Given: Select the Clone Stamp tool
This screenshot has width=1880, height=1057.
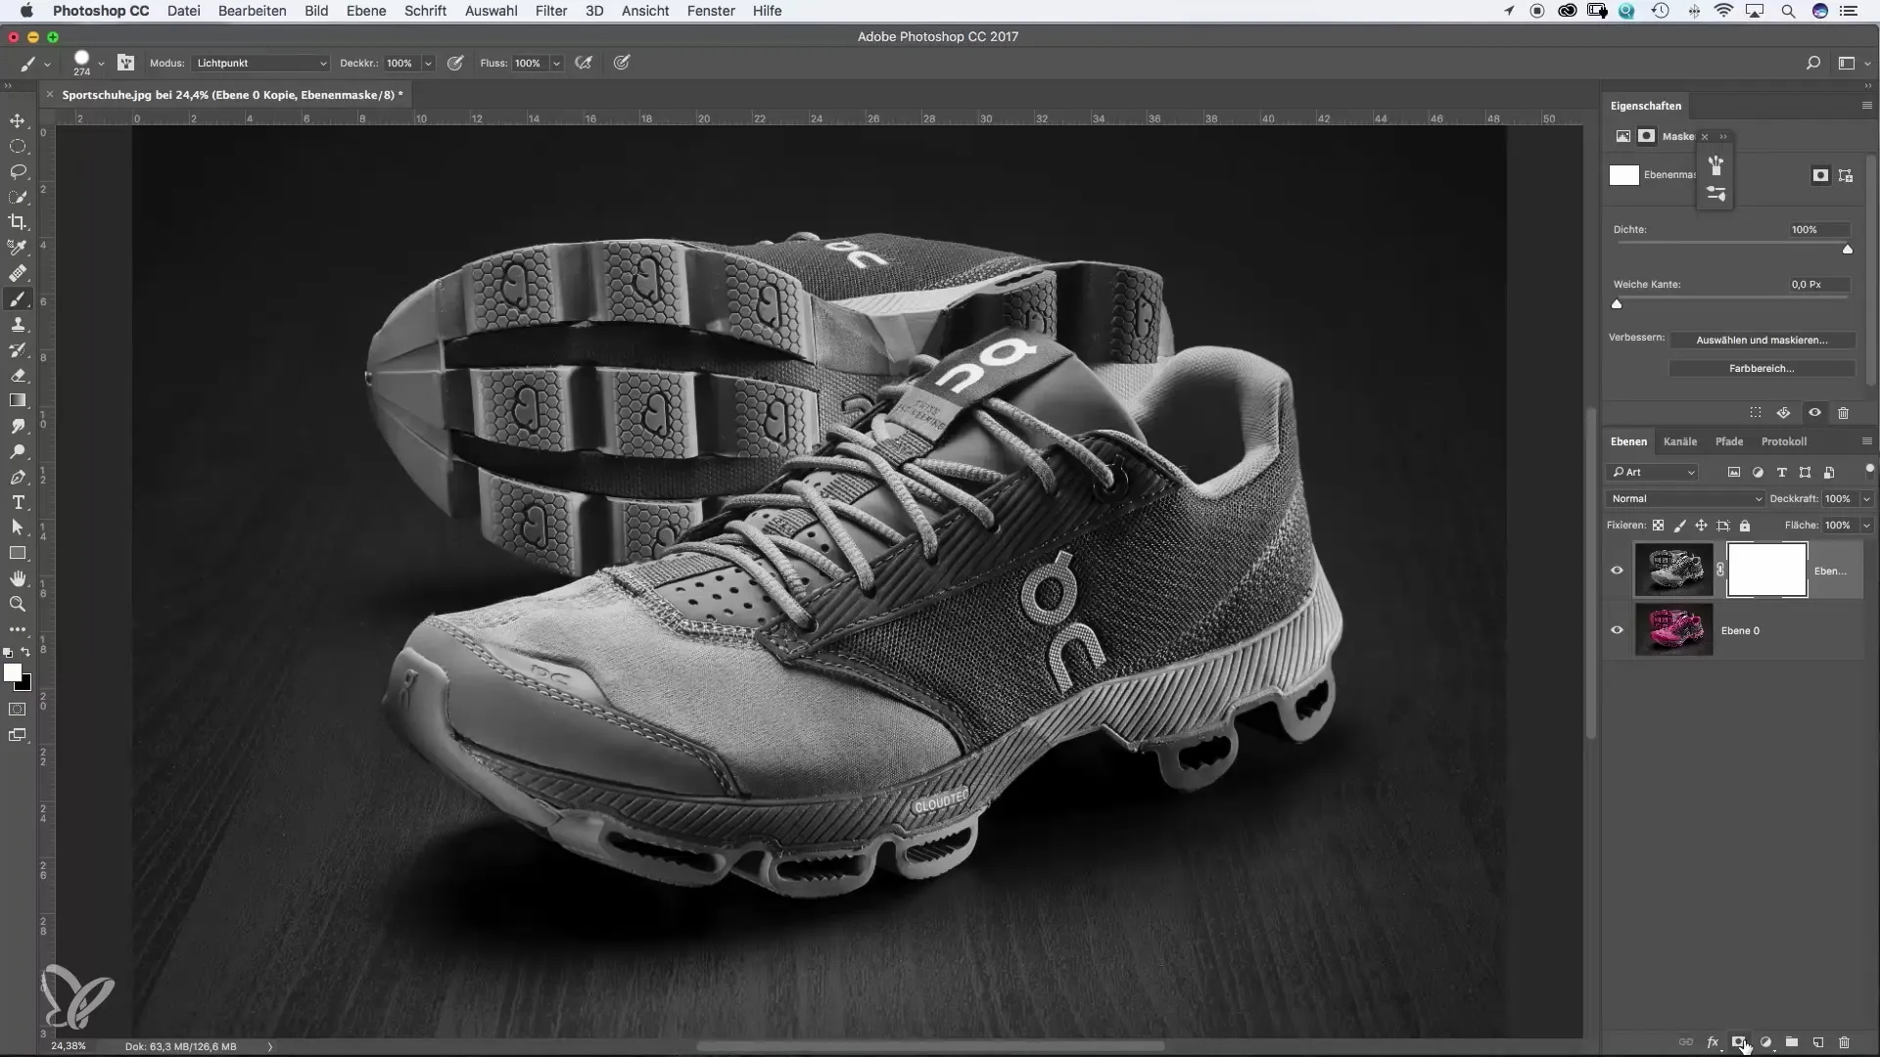Looking at the screenshot, I should [18, 325].
